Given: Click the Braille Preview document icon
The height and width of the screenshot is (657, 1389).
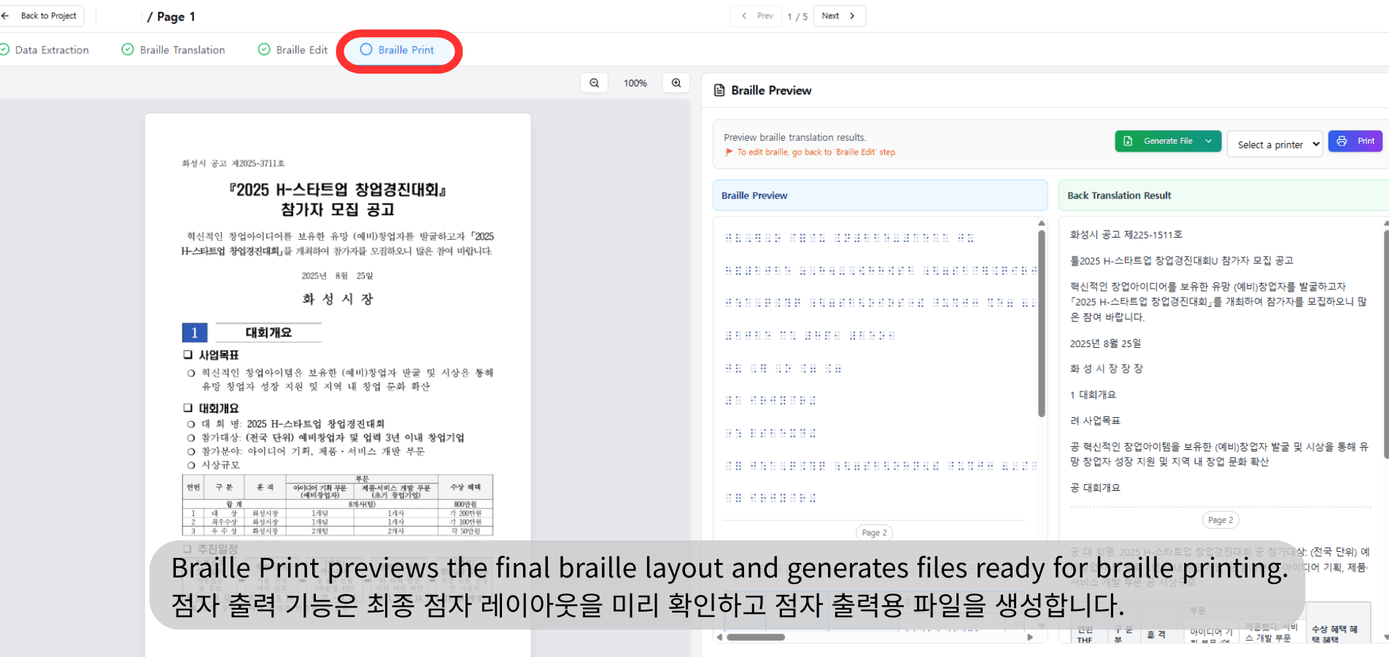Looking at the screenshot, I should pyautogui.click(x=719, y=90).
